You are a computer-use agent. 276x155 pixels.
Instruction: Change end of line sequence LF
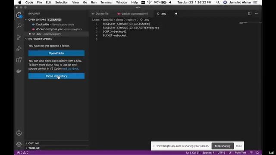pyautogui.click(x=230, y=152)
